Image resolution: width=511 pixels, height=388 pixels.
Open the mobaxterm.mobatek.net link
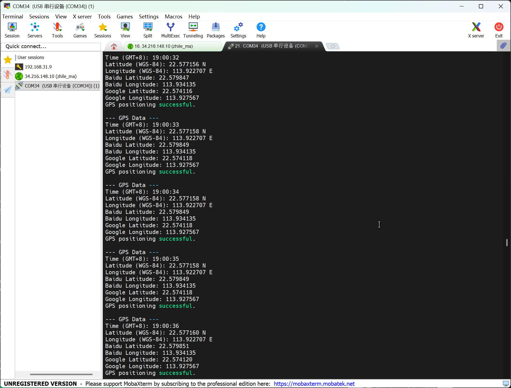(314, 384)
